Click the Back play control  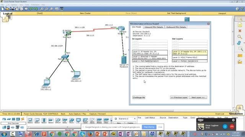tap(63, 114)
